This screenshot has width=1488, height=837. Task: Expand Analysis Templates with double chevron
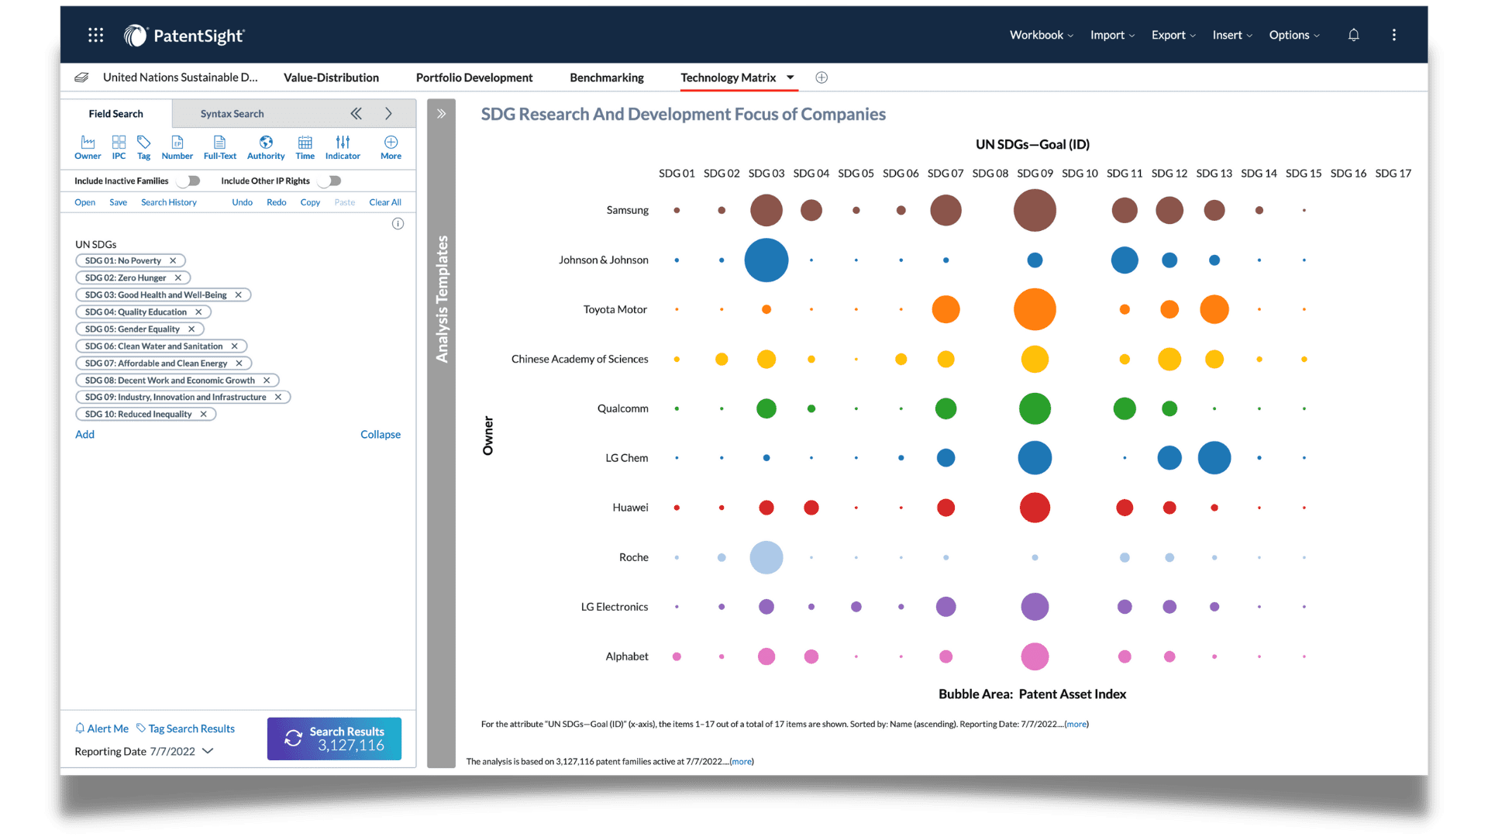441,114
